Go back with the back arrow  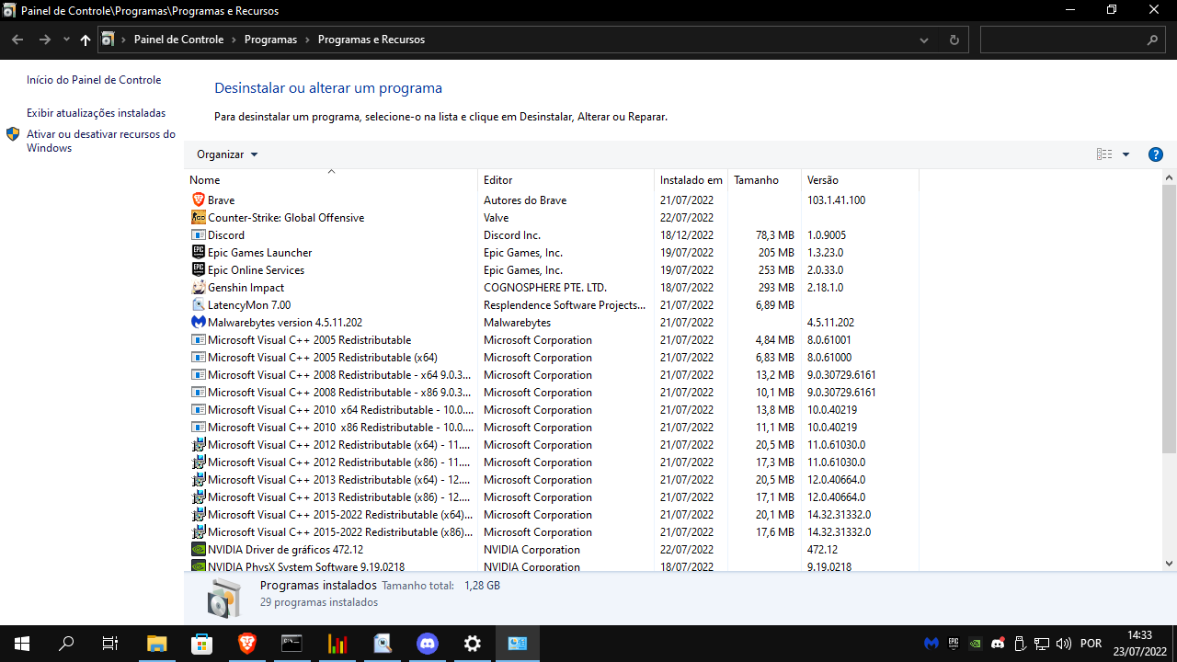point(17,40)
